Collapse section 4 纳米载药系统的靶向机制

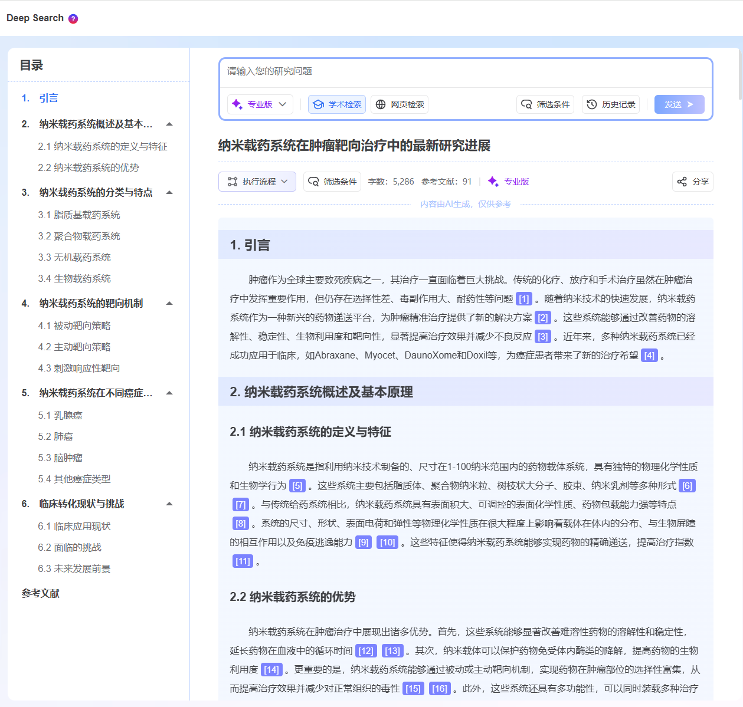169,303
